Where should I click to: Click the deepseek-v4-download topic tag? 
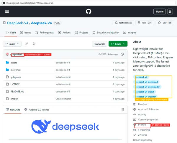pos(146,82)
